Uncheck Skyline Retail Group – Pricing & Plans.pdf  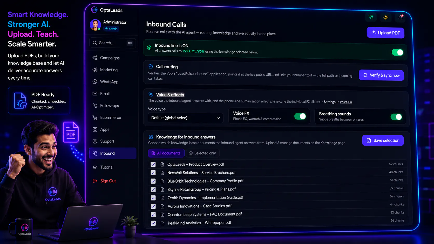[x=153, y=189]
